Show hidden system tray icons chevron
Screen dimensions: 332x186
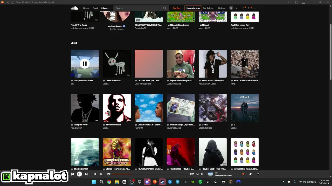click(283, 182)
